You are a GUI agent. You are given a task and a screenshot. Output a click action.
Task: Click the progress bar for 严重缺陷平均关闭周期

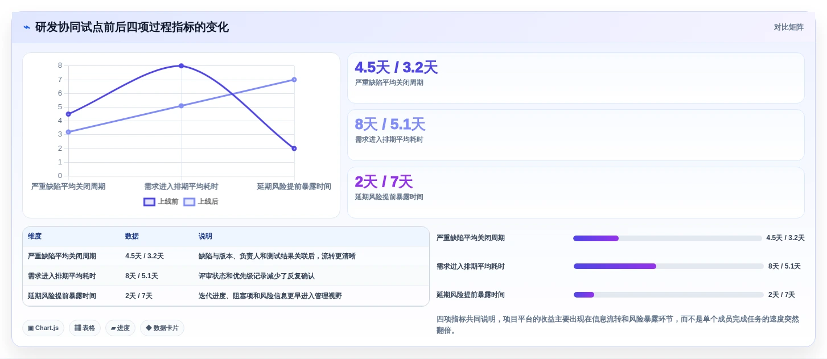(668, 238)
